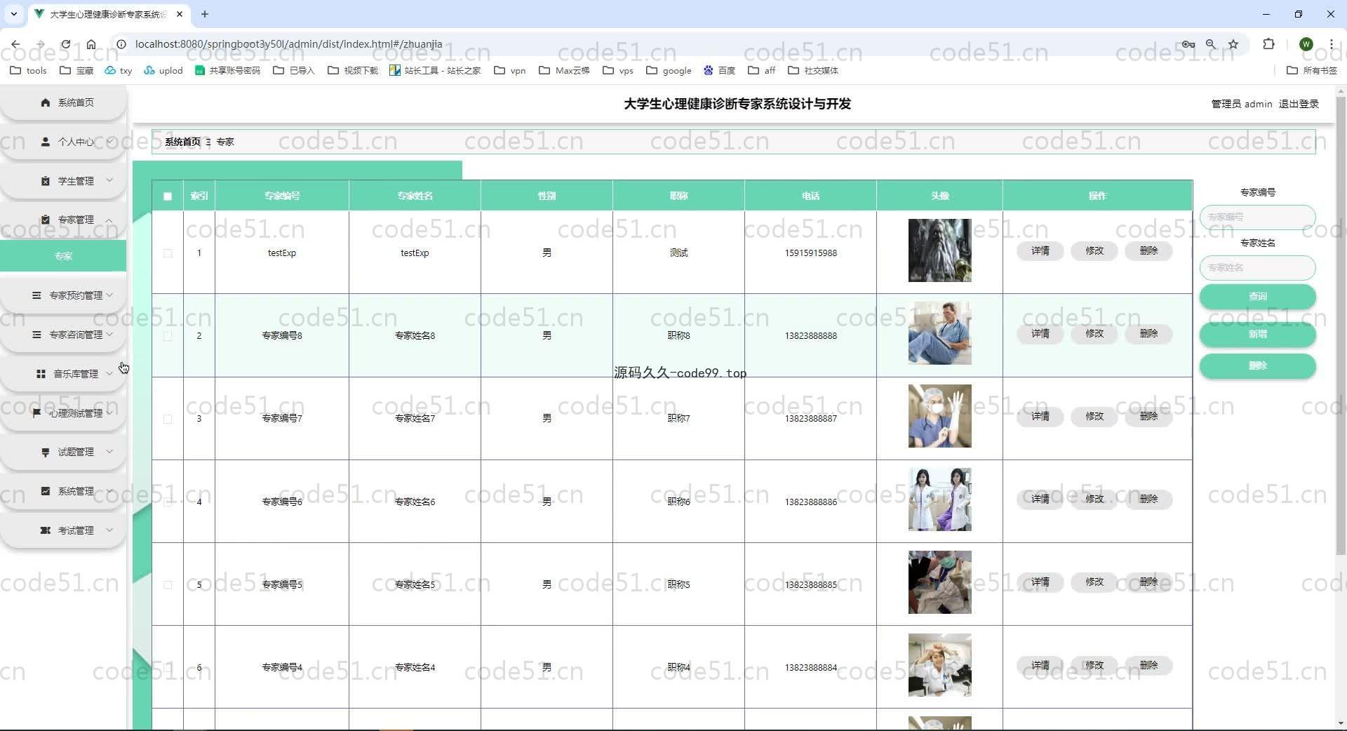The image size is (1347, 731).
Task: Open 详情 for the testExp row
Action: tap(1040, 250)
